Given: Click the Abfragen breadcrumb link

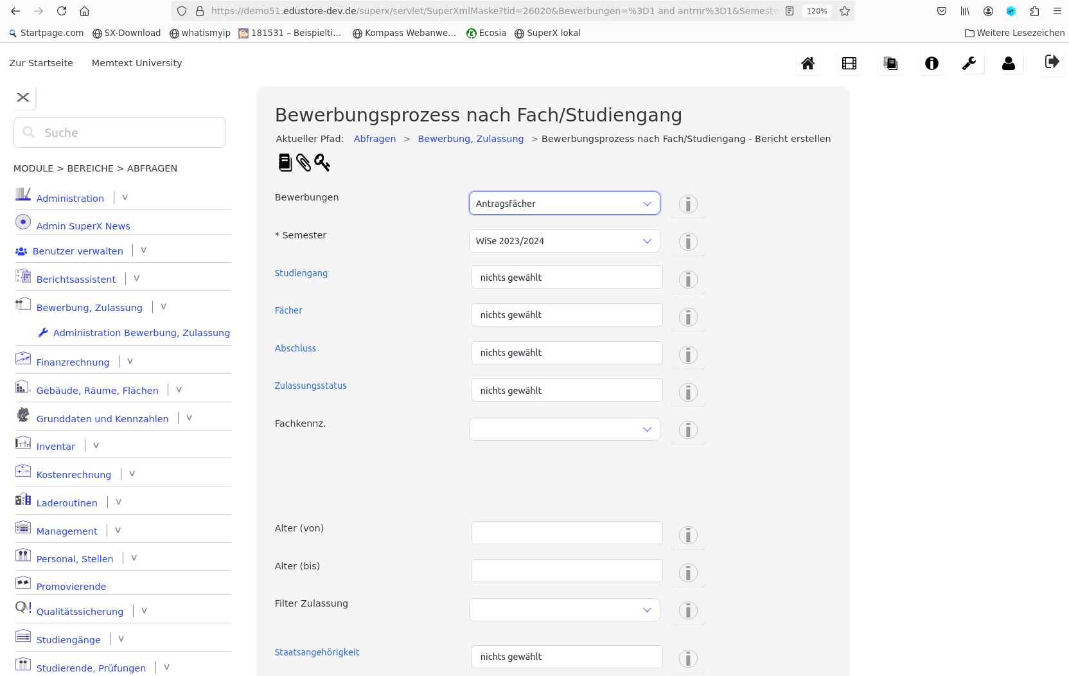Looking at the screenshot, I should click(x=375, y=139).
